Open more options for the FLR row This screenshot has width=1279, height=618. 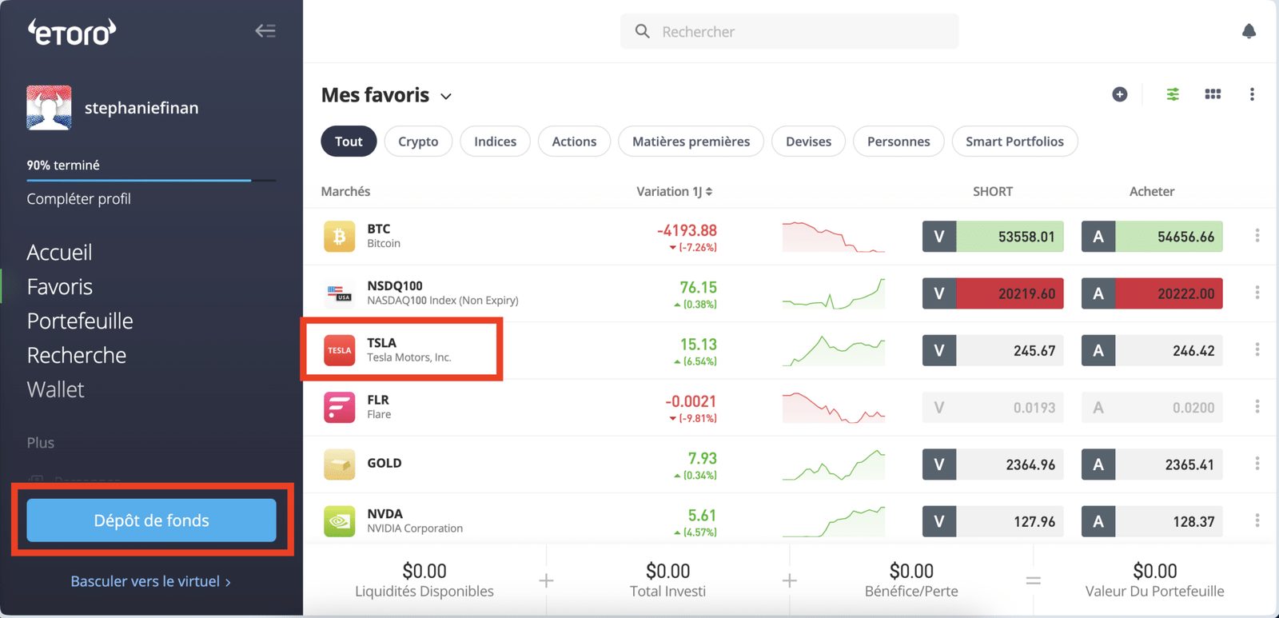pos(1257,407)
